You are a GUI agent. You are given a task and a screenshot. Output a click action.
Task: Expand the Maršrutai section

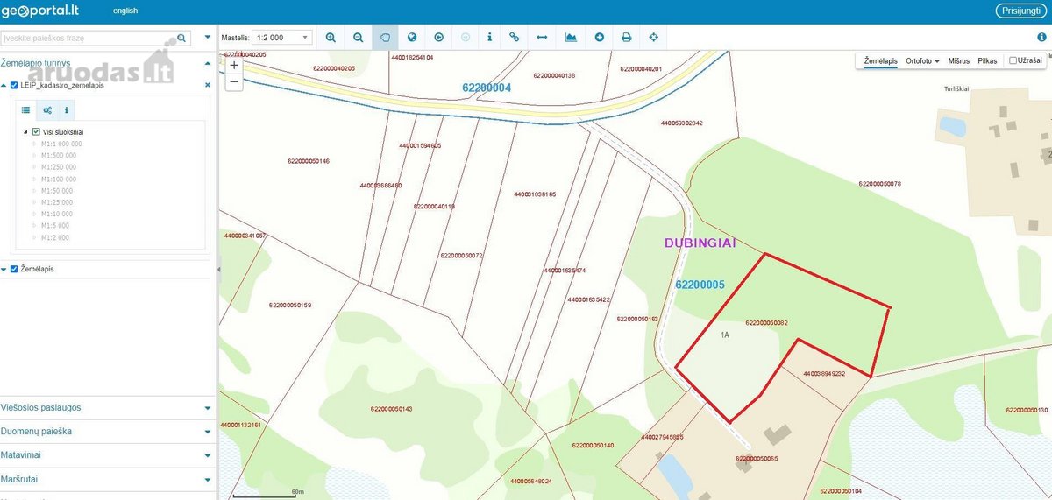(x=208, y=480)
